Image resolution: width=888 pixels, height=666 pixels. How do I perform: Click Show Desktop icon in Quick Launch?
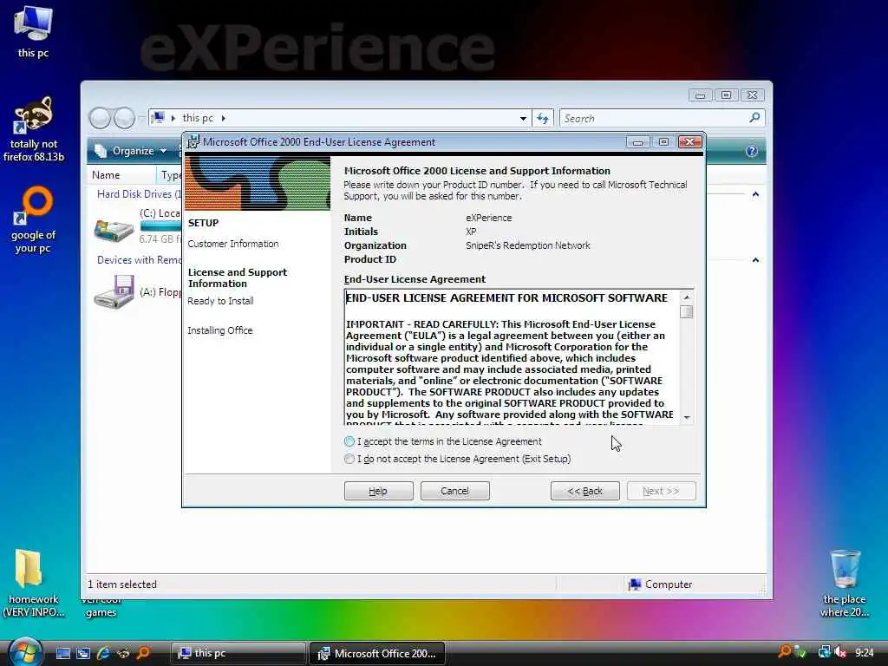[62, 653]
